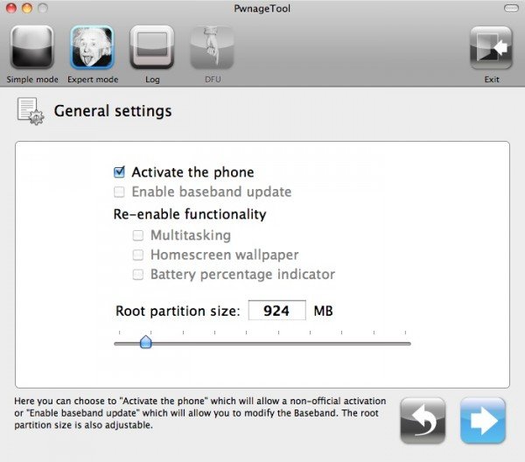The image size is (525, 462).
Task: Select the Expert mode Einstein icon
Action: [x=92, y=47]
